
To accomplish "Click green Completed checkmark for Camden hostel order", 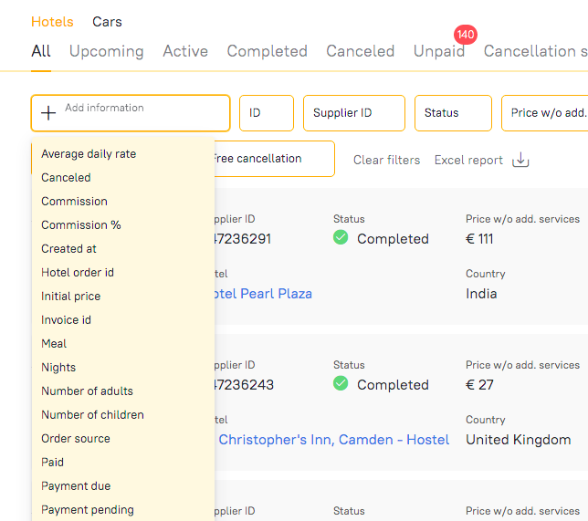I will 341,384.
